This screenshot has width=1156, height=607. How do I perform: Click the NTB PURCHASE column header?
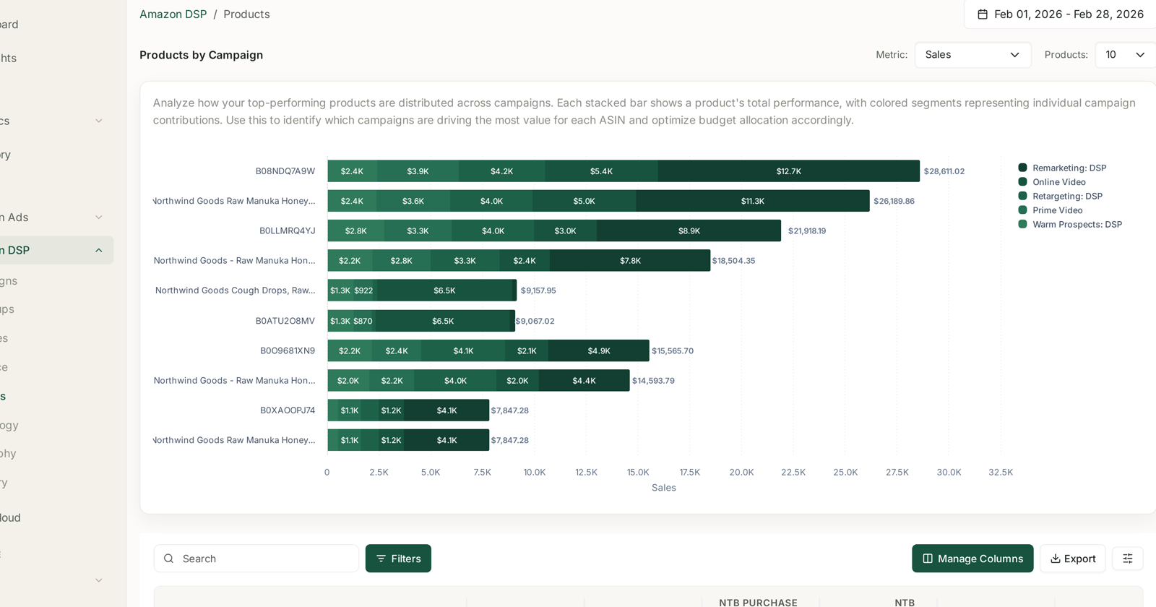pos(758,602)
